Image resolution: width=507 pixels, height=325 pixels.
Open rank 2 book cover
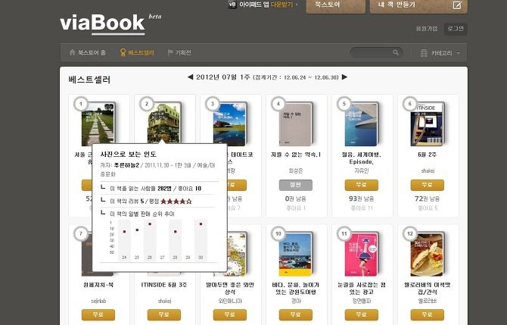click(164, 123)
